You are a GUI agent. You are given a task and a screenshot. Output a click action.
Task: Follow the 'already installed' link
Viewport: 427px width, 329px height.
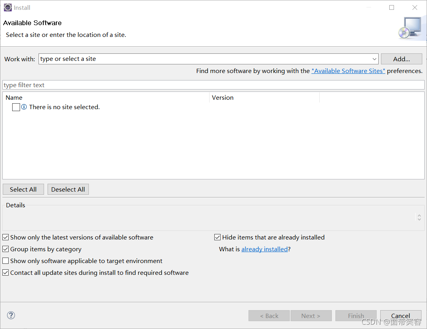(265, 249)
